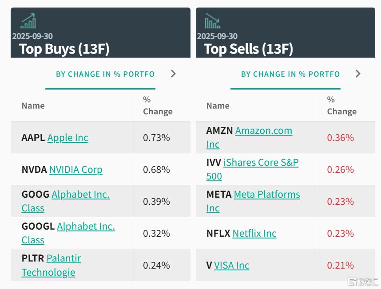Open the Amazon.com Inc link
This screenshot has height=289, width=381.
263,131
